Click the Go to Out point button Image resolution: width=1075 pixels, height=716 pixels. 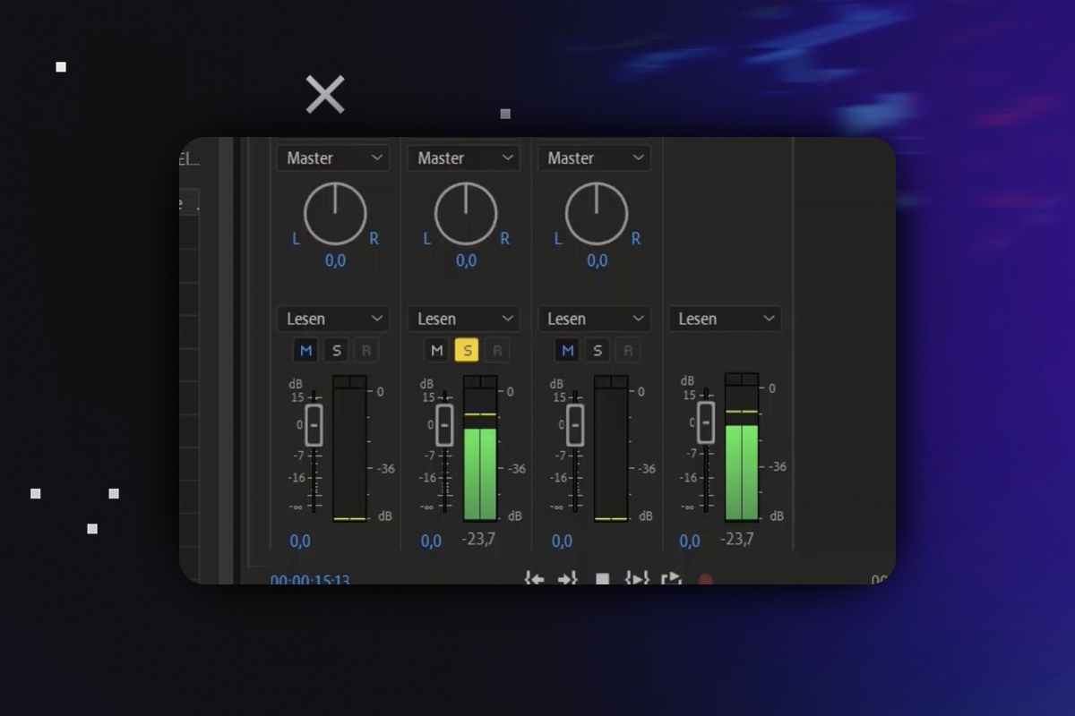click(x=568, y=579)
